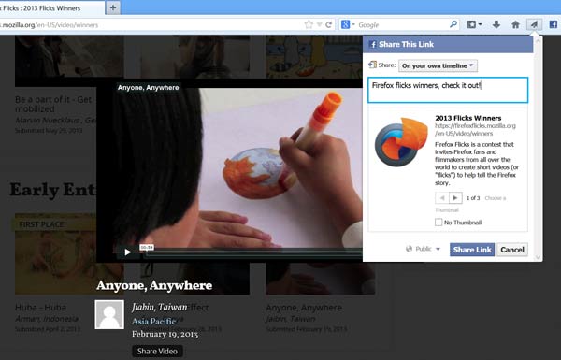Click the Jiabin author avatar
561x360 pixels.
tap(109, 314)
